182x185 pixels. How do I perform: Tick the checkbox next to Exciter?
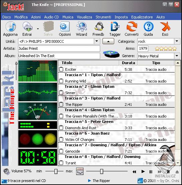(61, 69)
